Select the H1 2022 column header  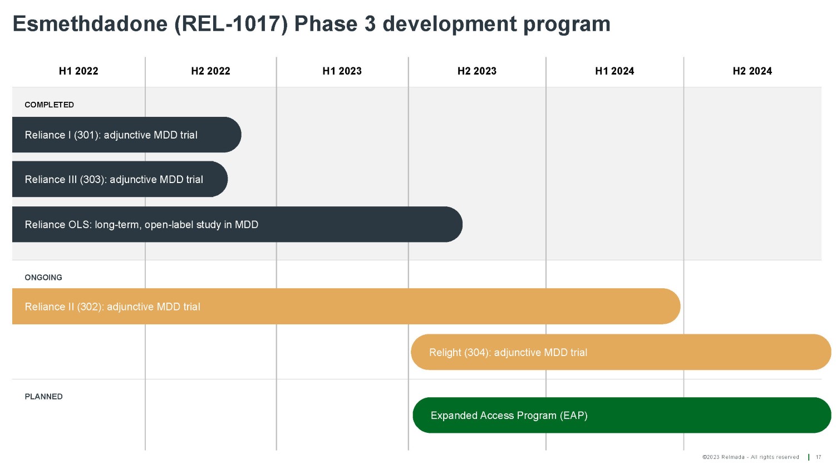78,71
